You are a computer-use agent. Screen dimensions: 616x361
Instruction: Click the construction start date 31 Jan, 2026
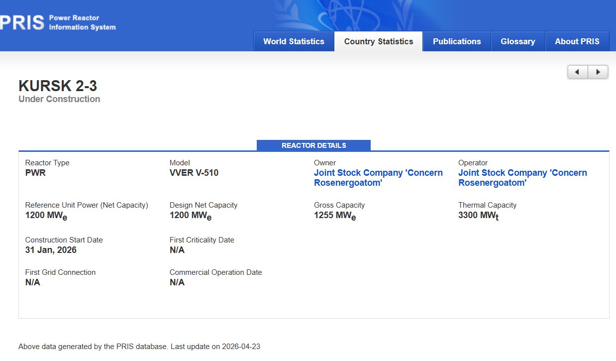(x=51, y=250)
